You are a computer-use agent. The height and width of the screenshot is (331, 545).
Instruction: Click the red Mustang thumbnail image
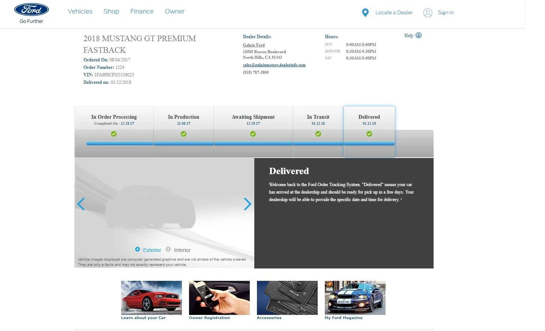pos(152,298)
